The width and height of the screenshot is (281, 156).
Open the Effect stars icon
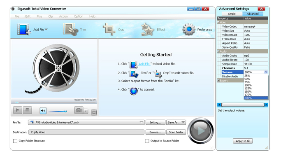[147, 29]
